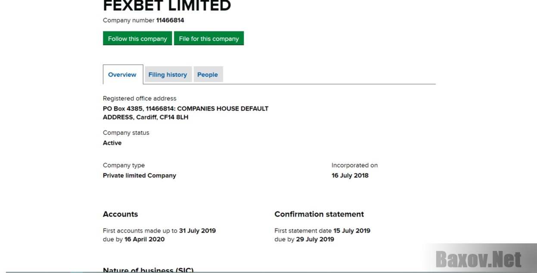Click the accounts date 31 July 2019

(x=197, y=231)
